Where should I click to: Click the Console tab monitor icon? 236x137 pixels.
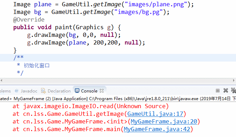(x=77, y=91)
